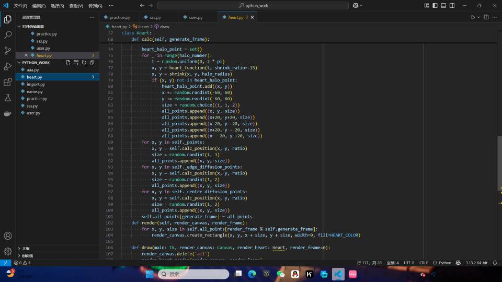Click Heart class in breadcrumb
Image resolution: width=502 pixels, height=282 pixels.
pos(143,27)
